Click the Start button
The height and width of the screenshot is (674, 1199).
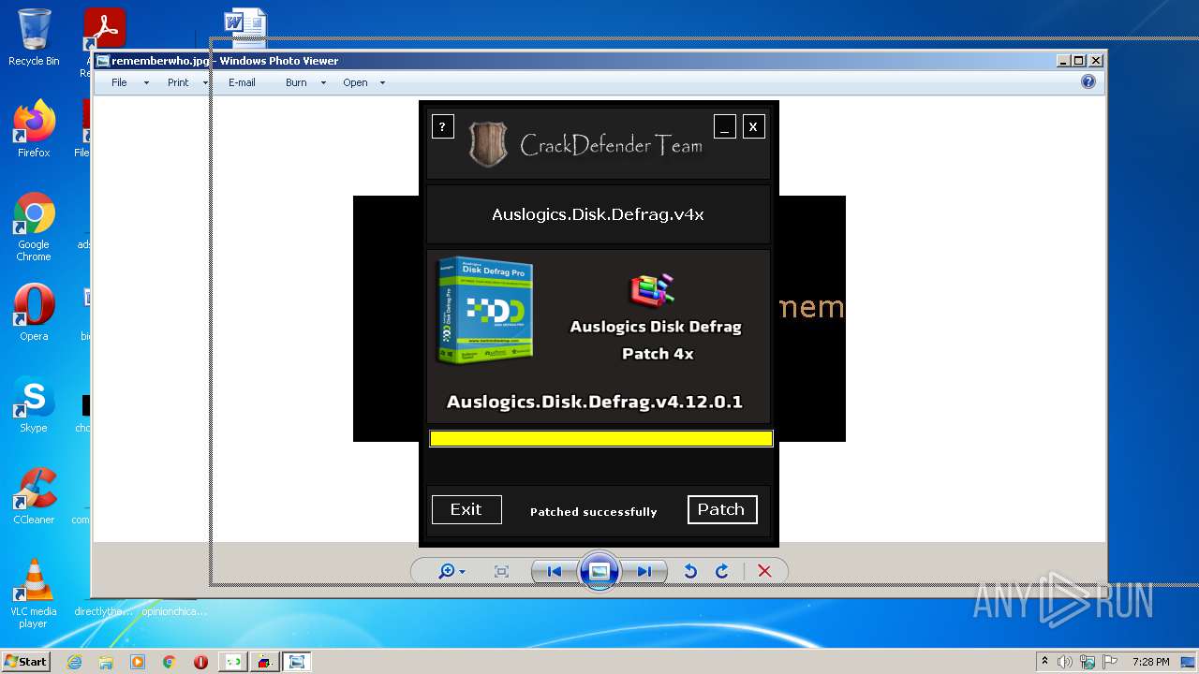[26, 661]
